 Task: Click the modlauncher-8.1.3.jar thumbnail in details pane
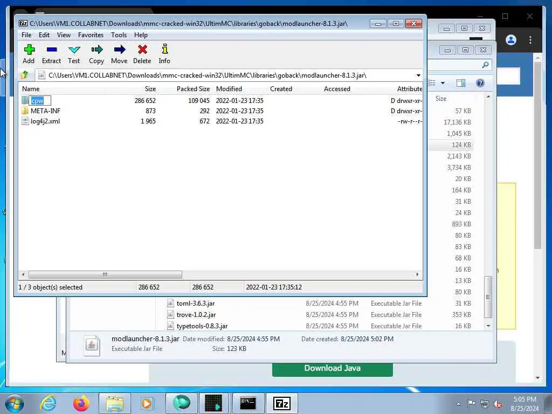pos(92,345)
